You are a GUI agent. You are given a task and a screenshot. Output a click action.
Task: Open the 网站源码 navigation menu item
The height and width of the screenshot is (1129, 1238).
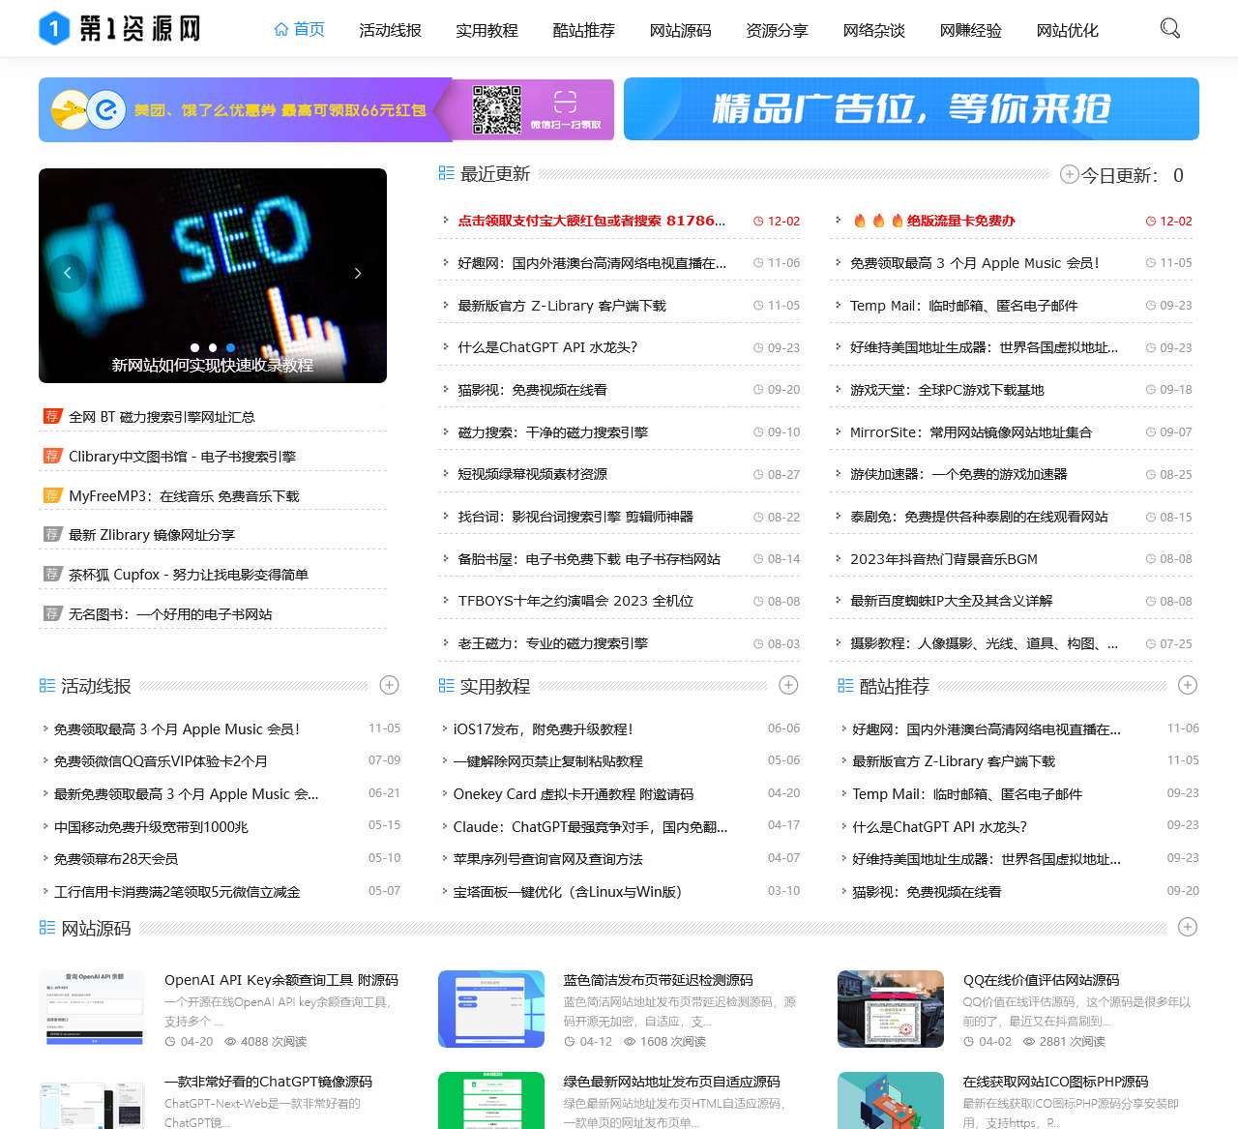(x=680, y=30)
